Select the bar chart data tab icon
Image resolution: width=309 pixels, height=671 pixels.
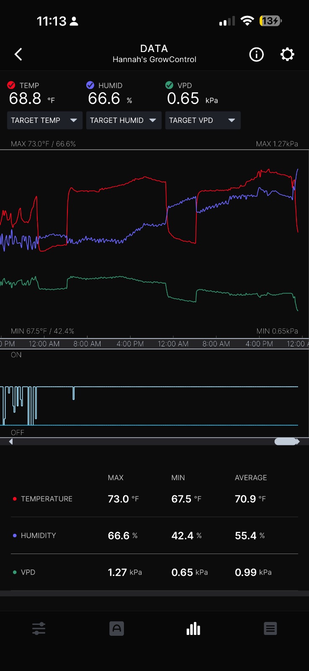point(193,629)
